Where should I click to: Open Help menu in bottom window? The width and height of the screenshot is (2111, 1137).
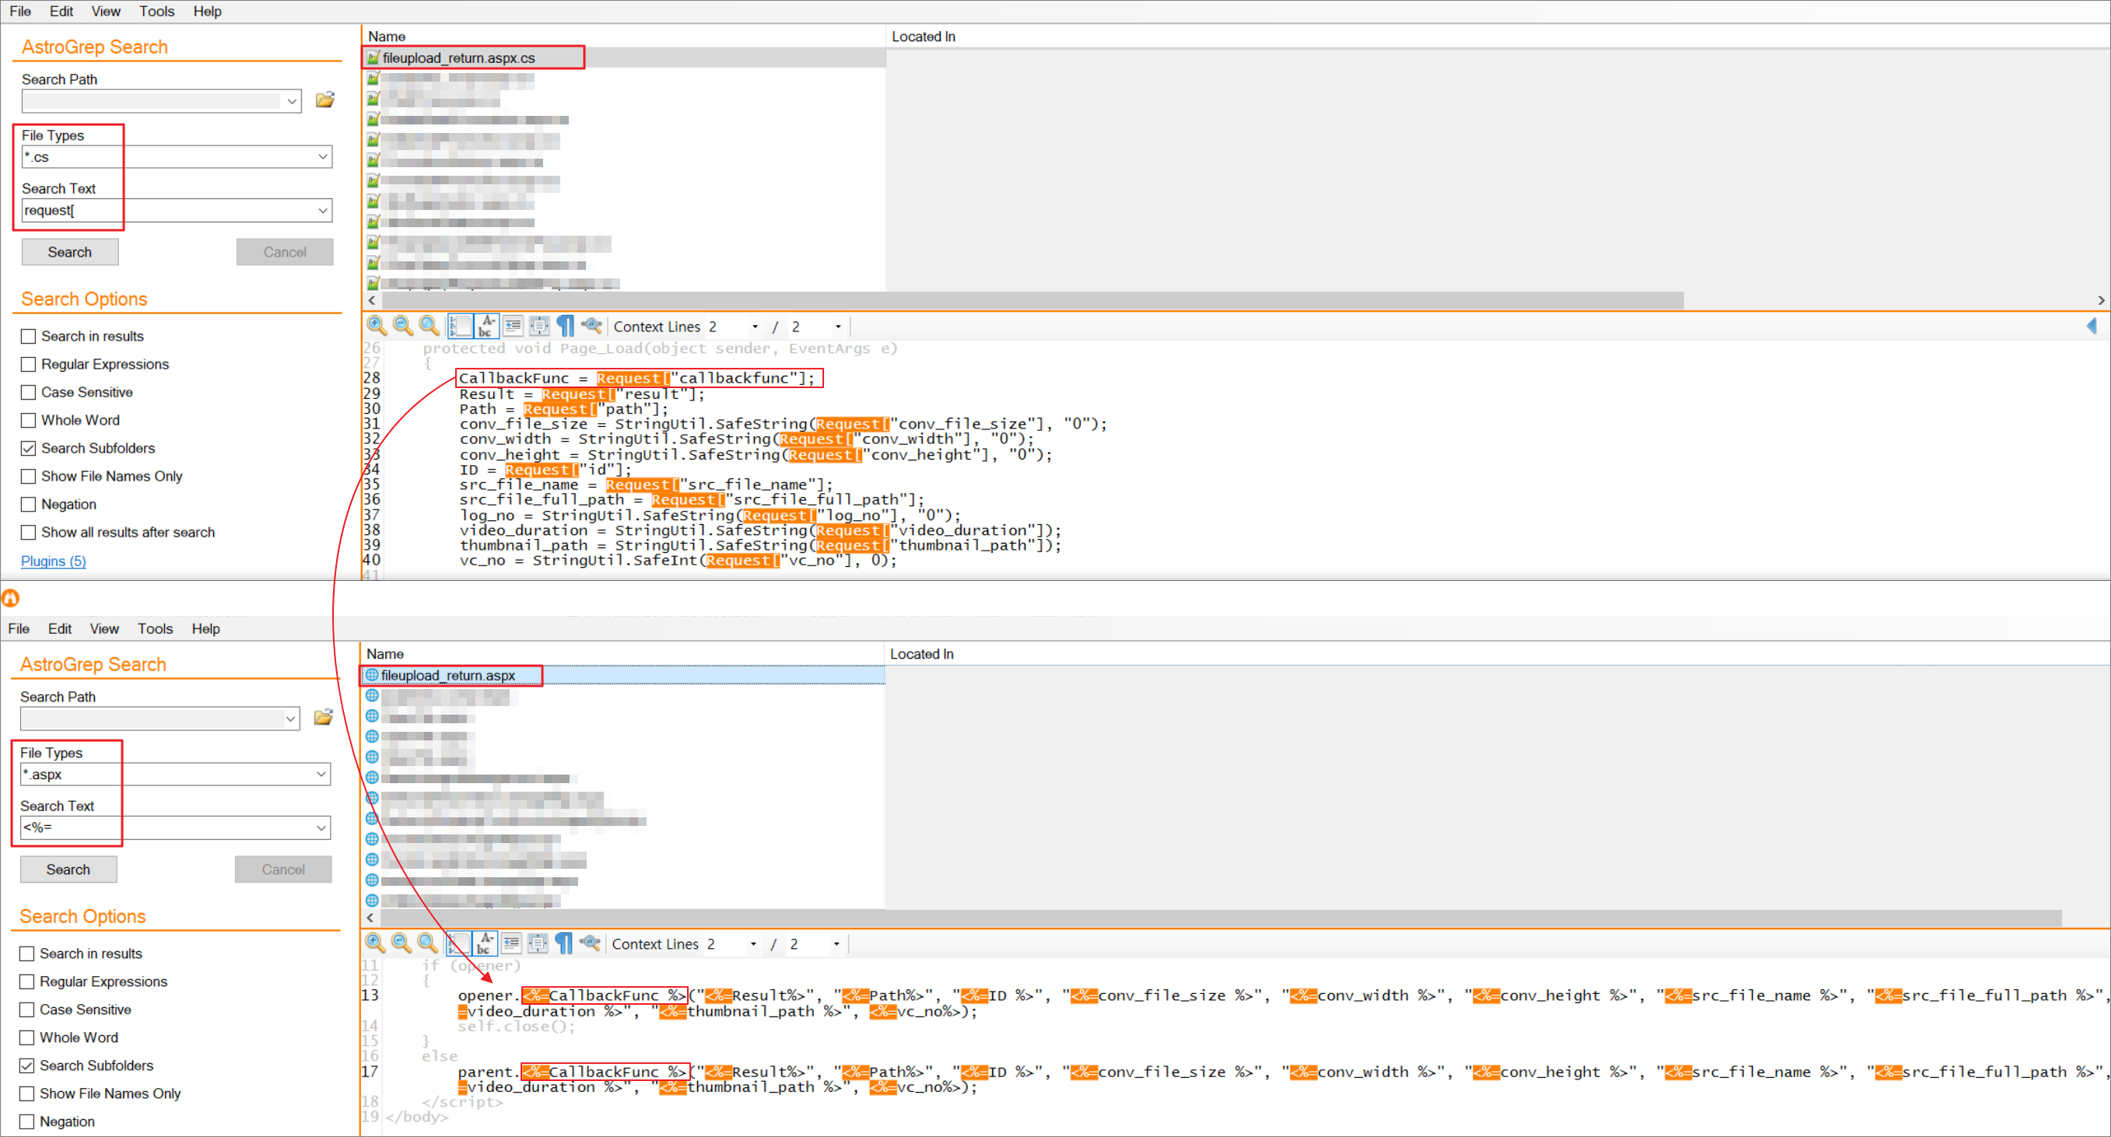pos(205,628)
